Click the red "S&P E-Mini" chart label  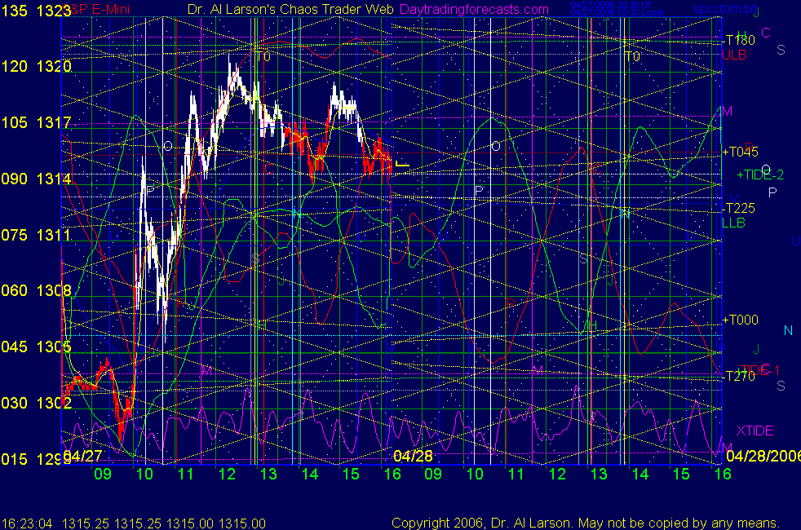click(x=97, y=9)
